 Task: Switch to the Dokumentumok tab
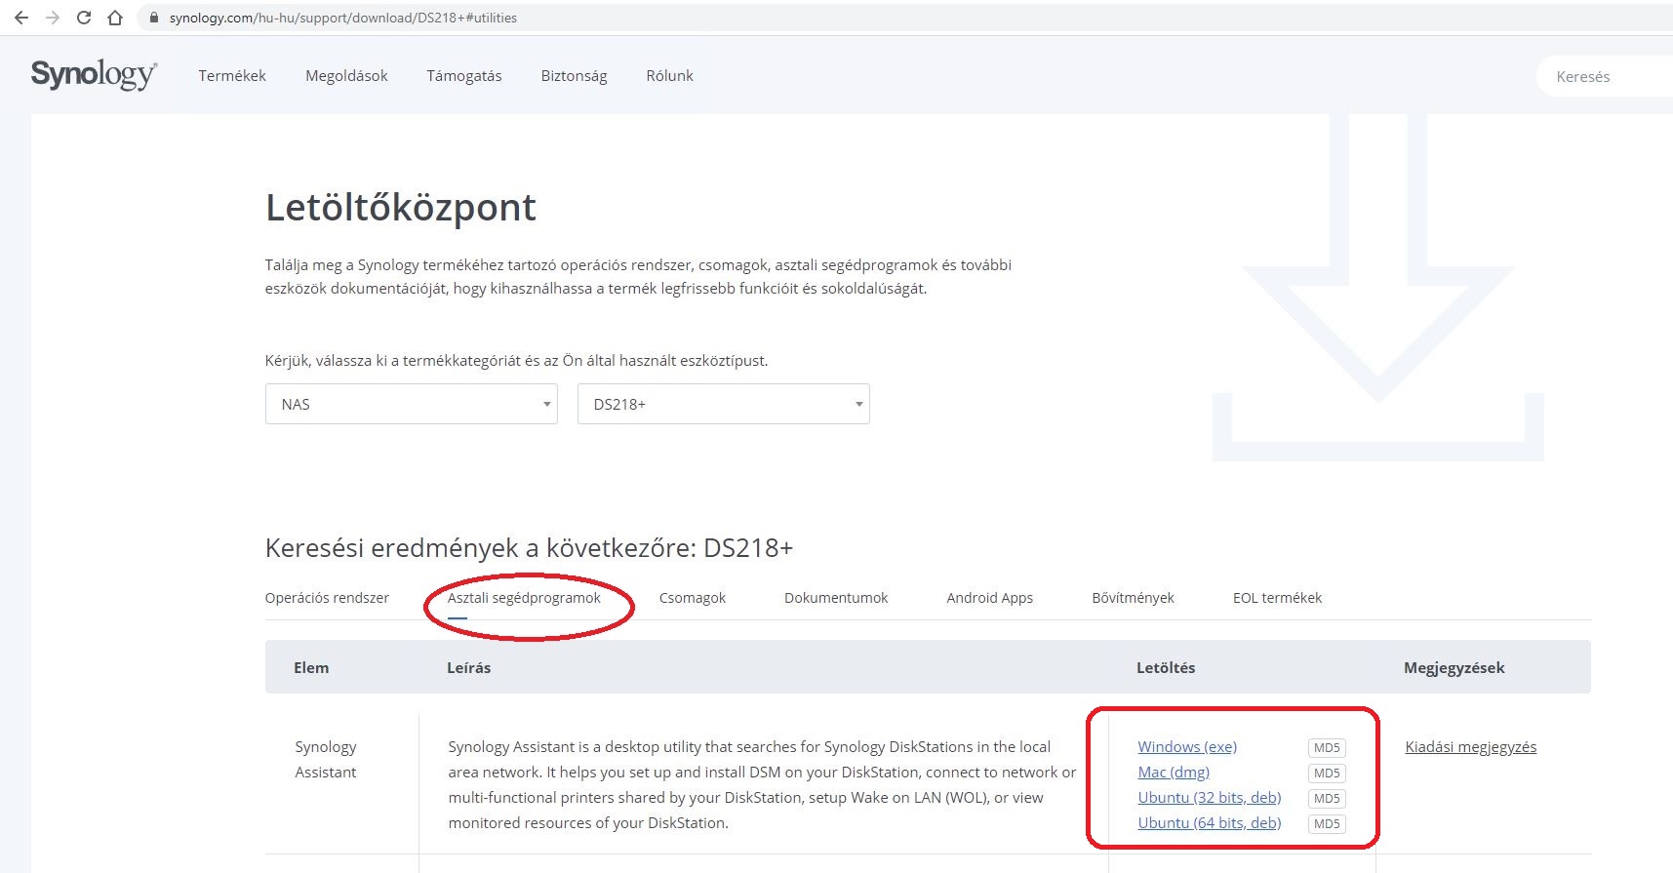tap(836, 598)
